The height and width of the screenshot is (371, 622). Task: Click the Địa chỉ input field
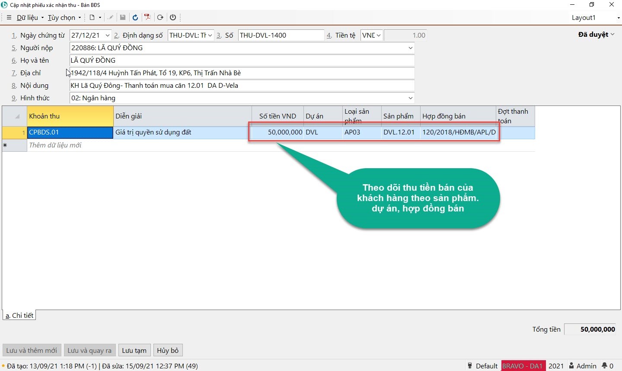tap(242, 73)
